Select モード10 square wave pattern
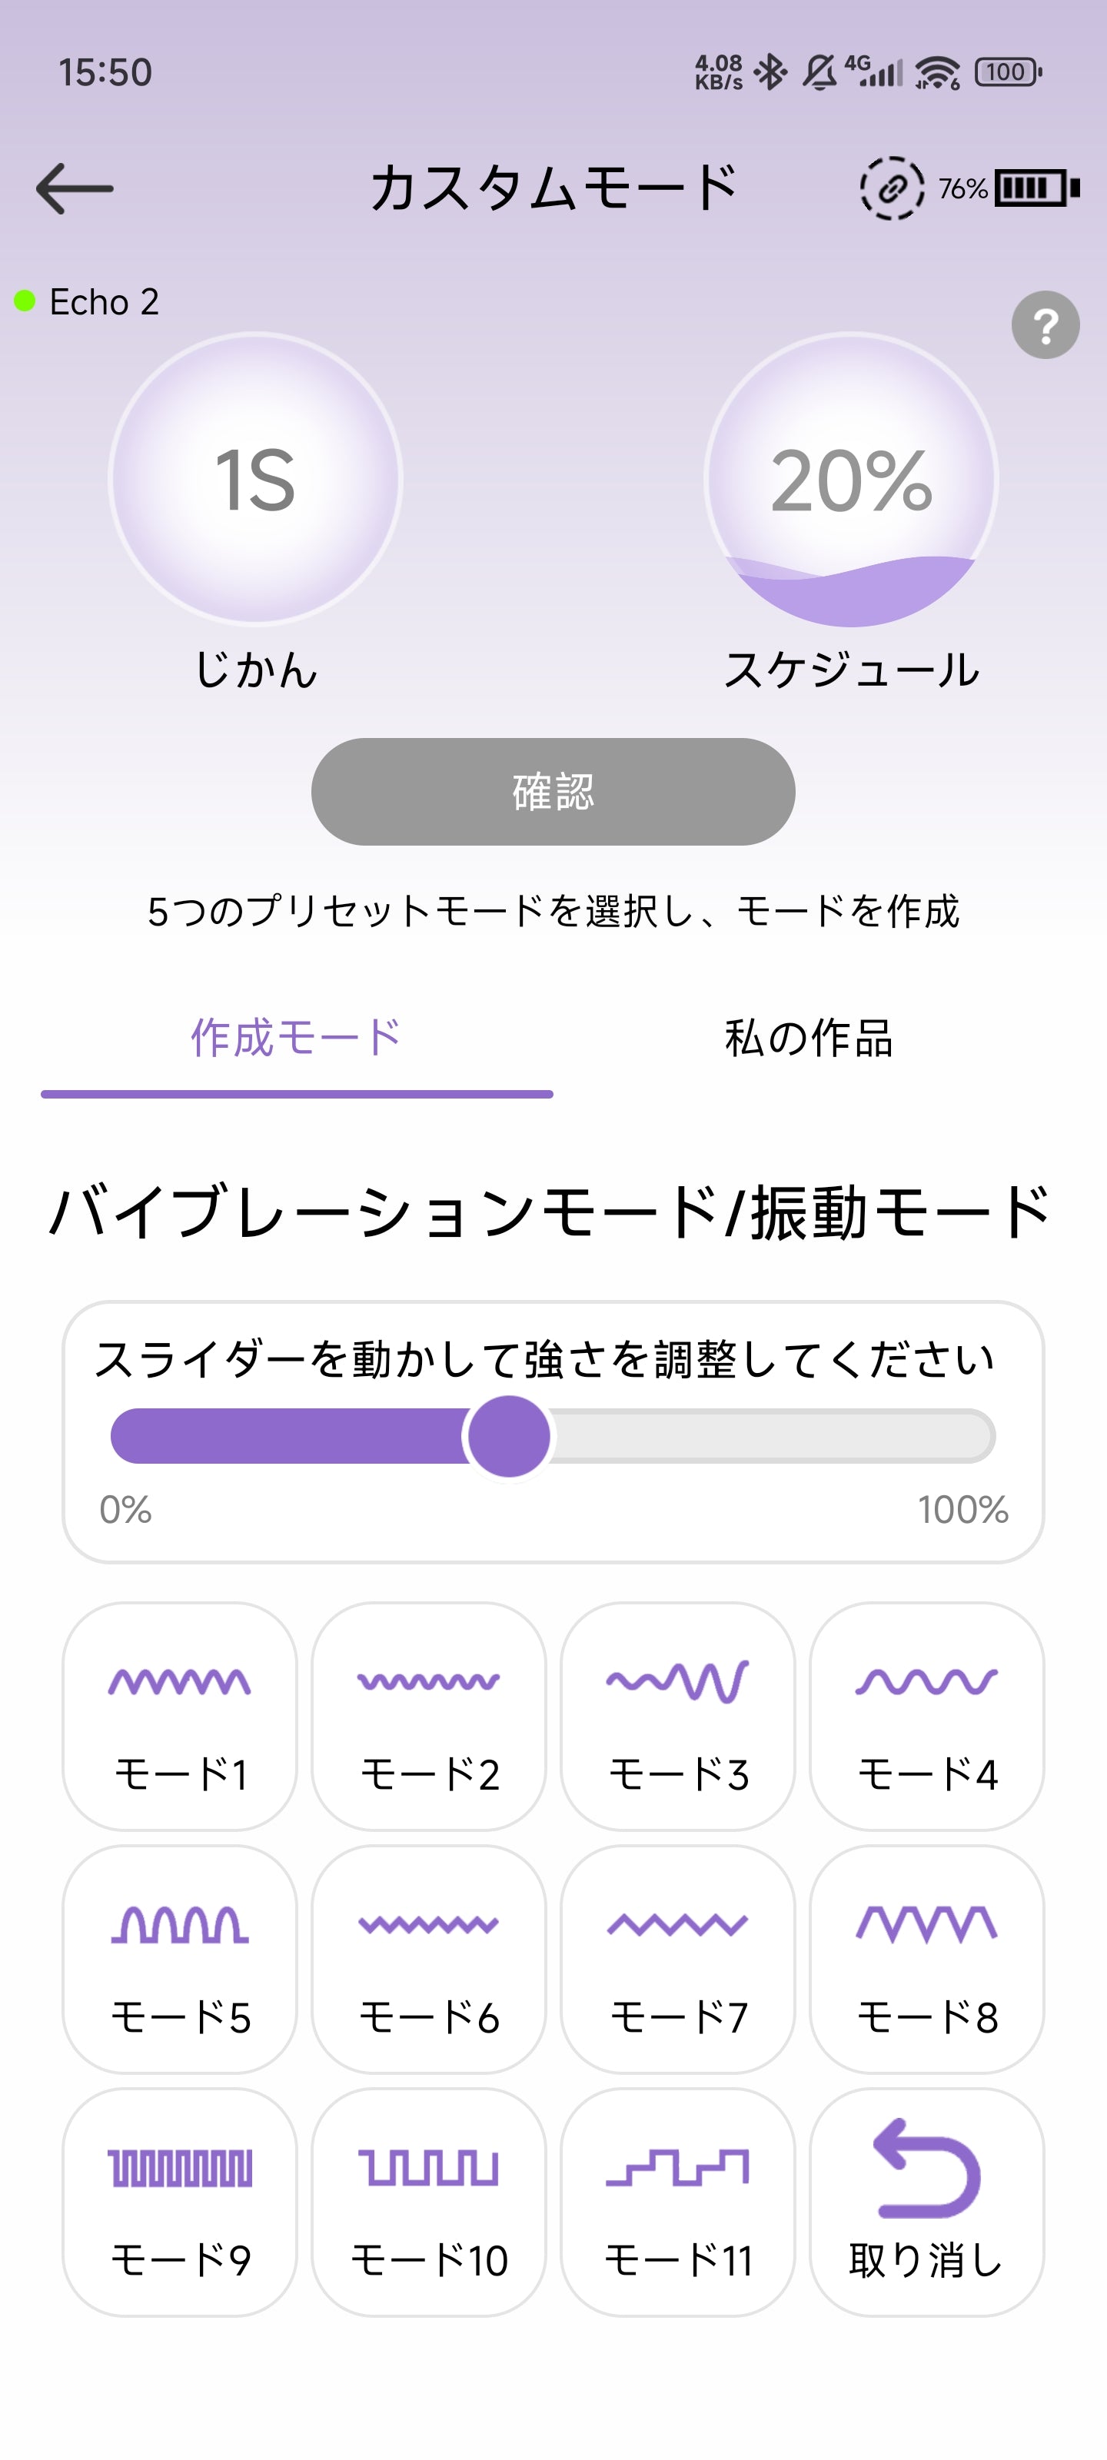1107x2460 pixels. (x=428, y=2201)
